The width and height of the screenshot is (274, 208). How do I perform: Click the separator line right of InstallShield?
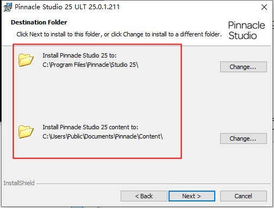[153, 184]
